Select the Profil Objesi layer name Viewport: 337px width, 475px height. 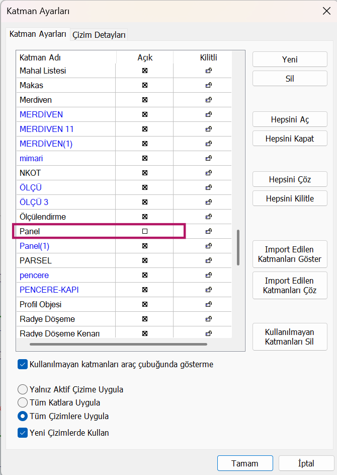tap(41, 304)
